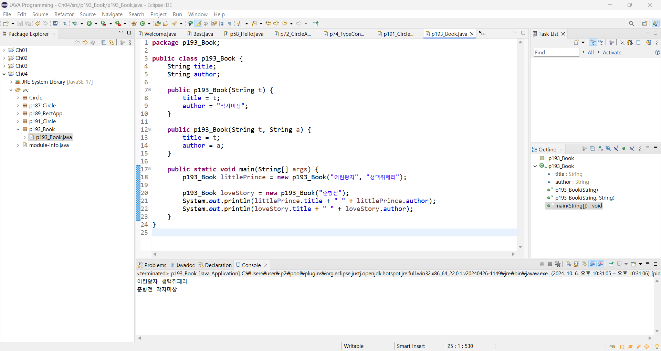Click Next Annotation arrow icon

[239, 23]
